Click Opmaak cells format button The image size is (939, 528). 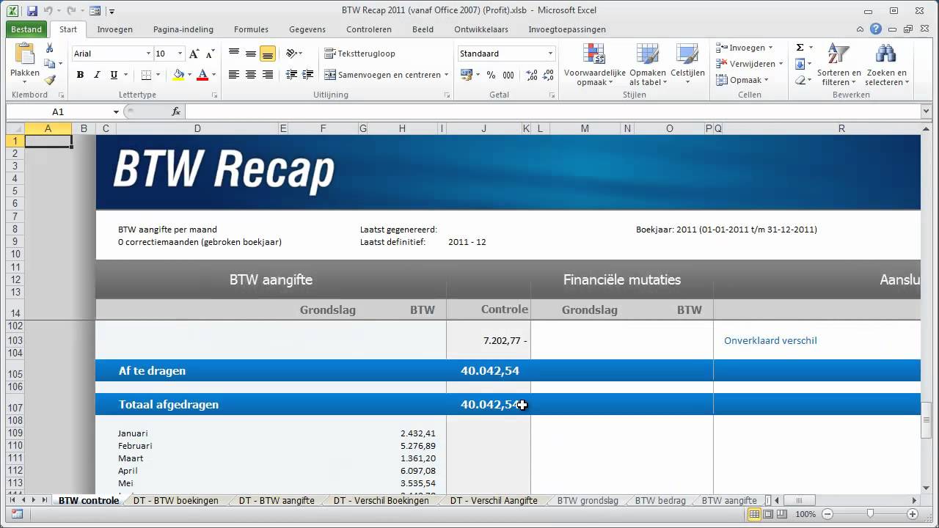742,80
